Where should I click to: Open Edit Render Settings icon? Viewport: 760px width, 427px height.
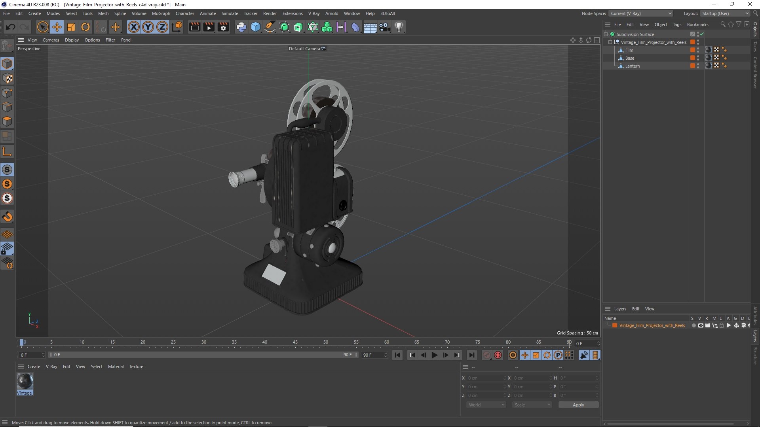click(x=223, y=27)
